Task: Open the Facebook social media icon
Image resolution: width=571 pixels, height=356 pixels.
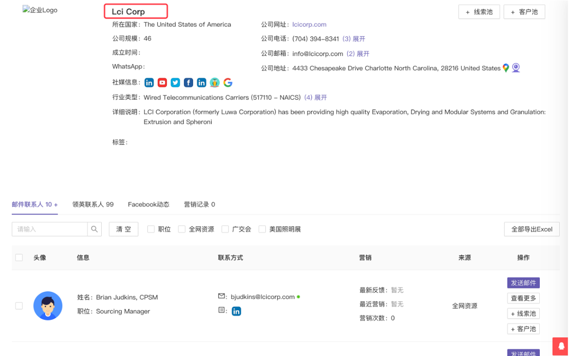Action: click(x=188, y=82)
